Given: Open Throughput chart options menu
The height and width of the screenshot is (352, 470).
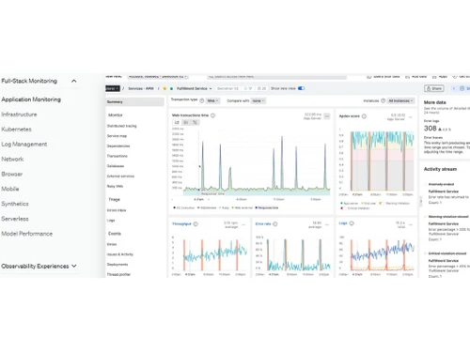Looking at the screenshot, I should [243, 224].
